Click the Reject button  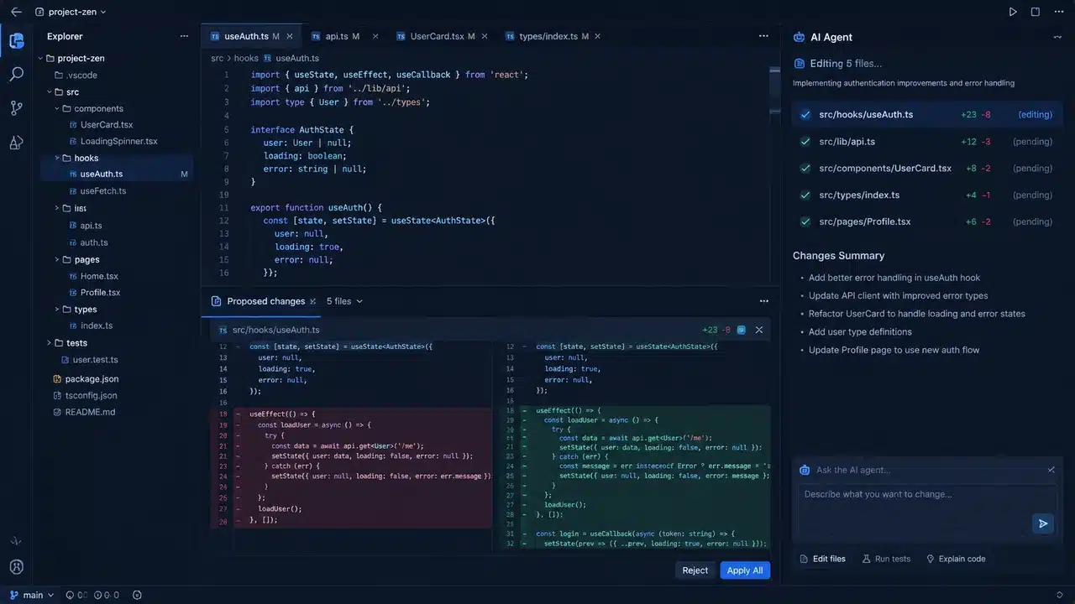(695, 570)
